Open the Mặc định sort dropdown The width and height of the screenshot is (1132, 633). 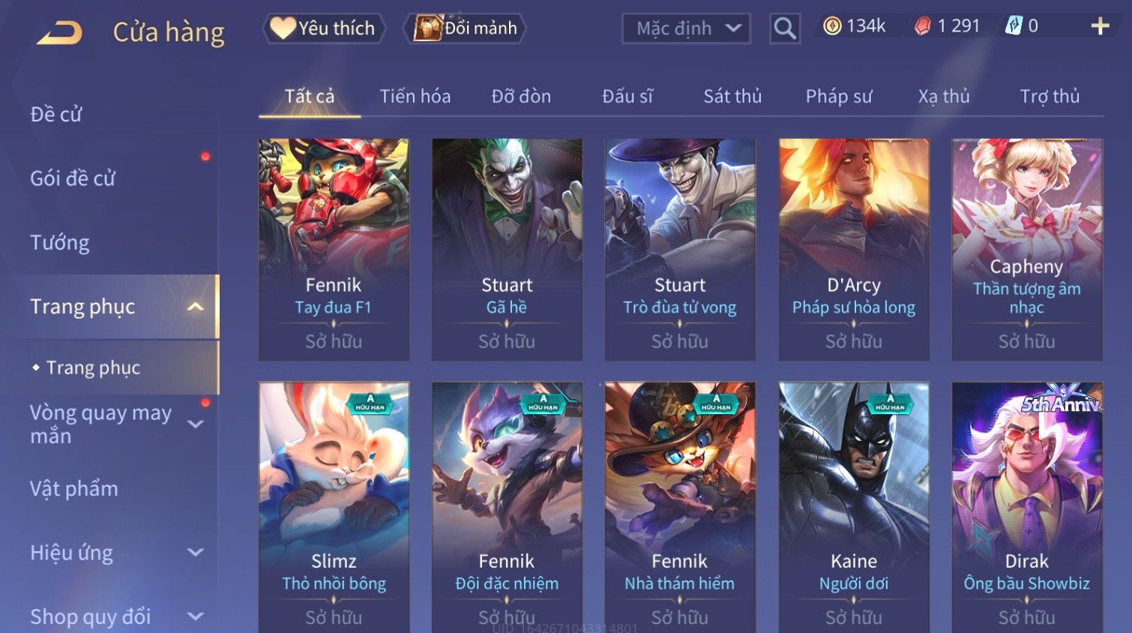[686, 28]
